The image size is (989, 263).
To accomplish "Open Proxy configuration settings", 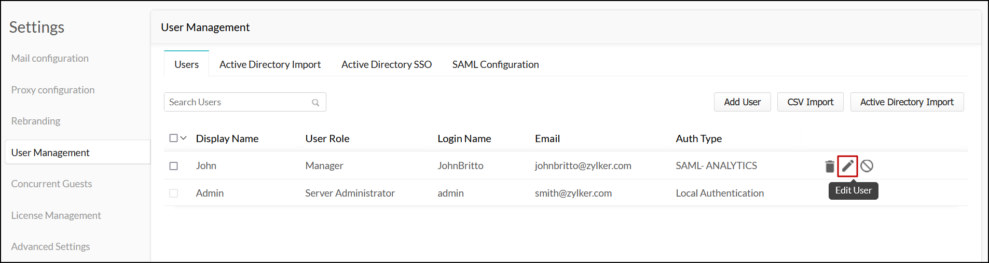I will coord(53,90).
